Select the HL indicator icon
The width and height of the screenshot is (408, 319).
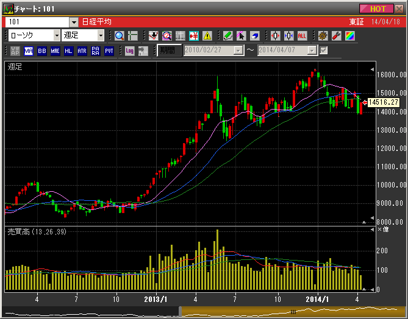pos(68,51)
